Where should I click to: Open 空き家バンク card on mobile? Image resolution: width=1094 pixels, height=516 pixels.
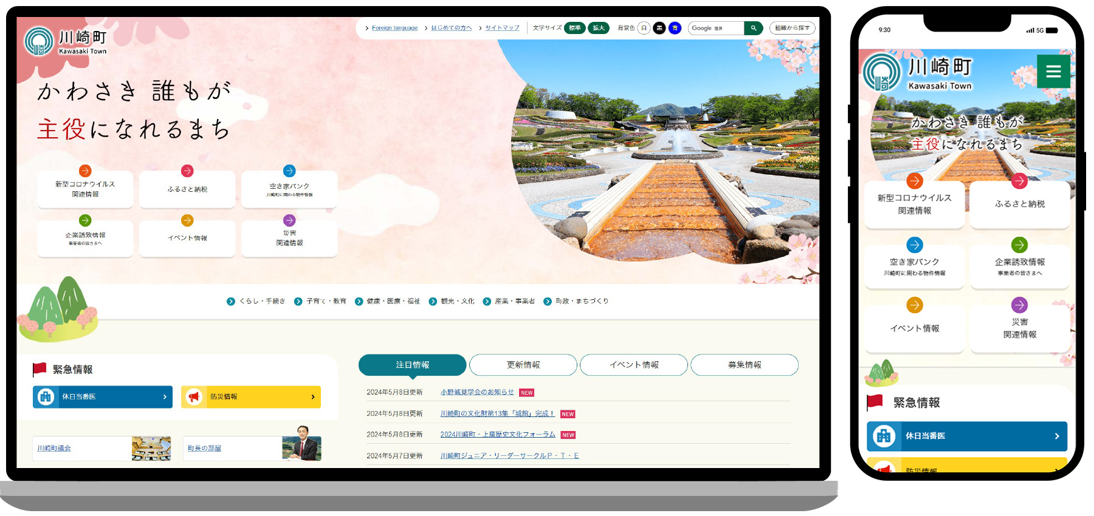915,267
